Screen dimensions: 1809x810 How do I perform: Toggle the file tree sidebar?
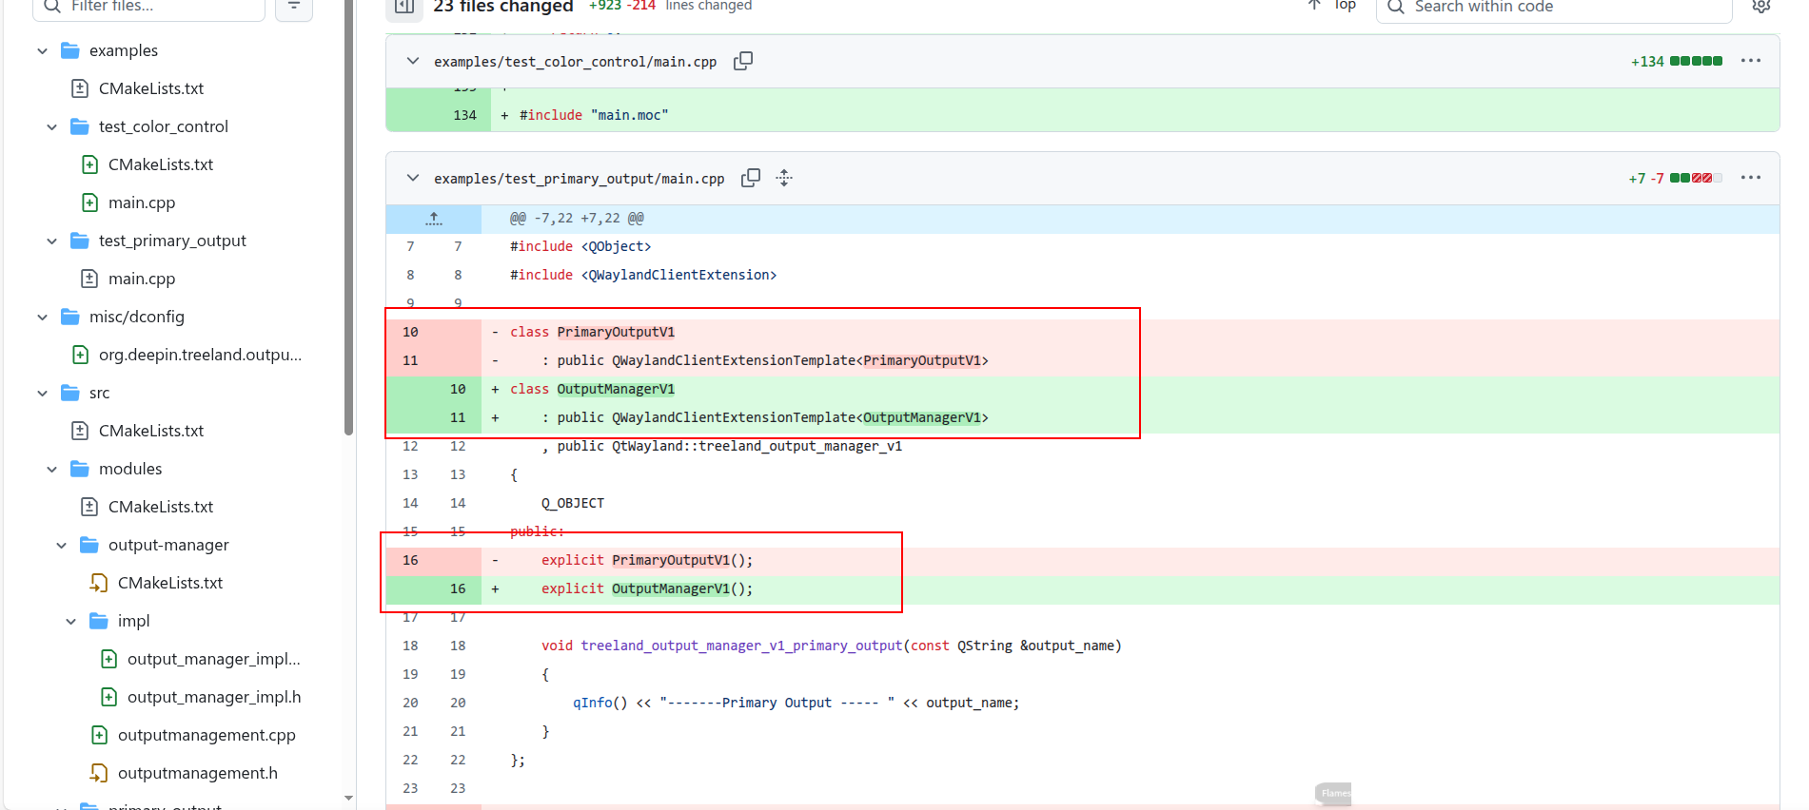(x=404, y=7)
